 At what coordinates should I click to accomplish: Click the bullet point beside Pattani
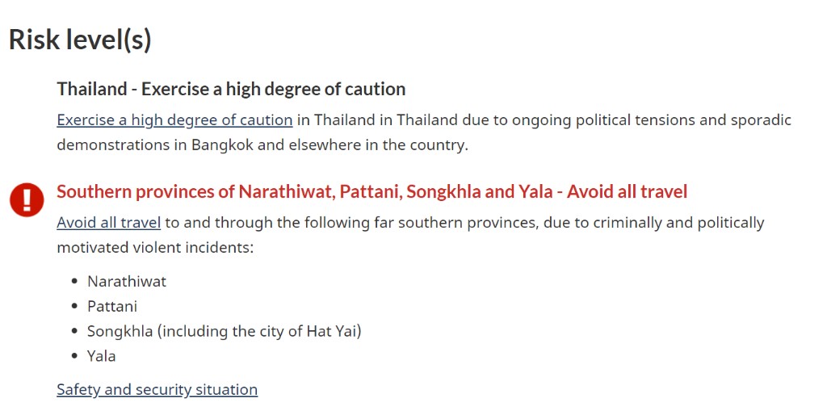[x=74, y=307]
